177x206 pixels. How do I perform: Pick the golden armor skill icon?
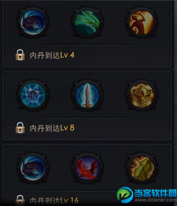click(142, 168)
